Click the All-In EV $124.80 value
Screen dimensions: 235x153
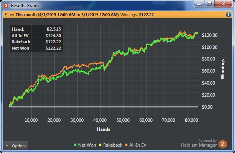tap(53, 36)
